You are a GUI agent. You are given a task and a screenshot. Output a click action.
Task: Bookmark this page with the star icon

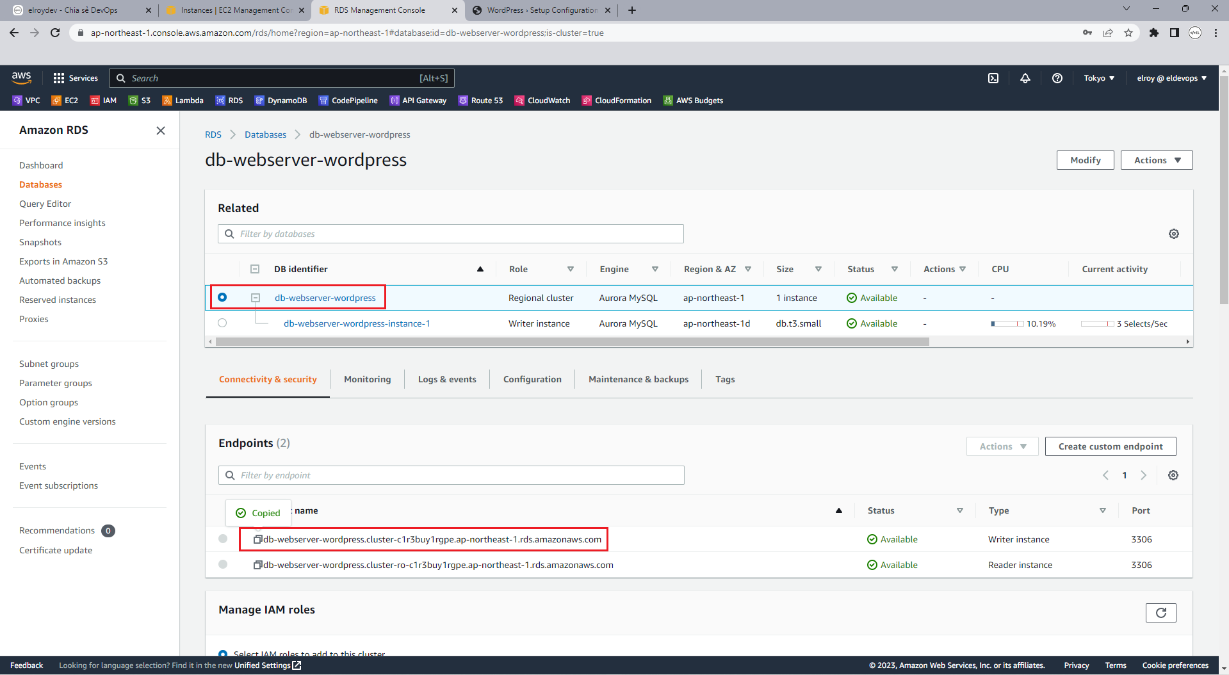(x=1128, y=33)
